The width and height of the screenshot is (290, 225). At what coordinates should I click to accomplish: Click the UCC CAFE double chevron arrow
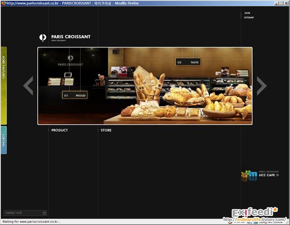pyautogui.click(x=277, y=175)
